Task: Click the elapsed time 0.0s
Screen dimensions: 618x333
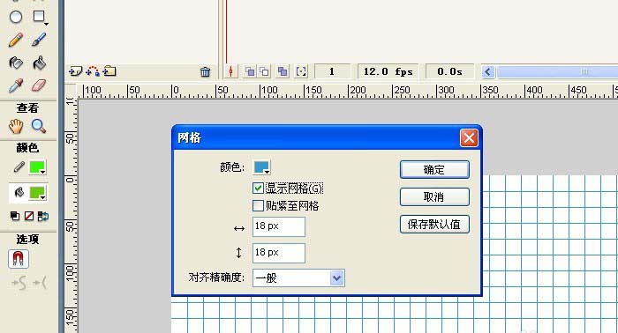Action: click(449, 71)
